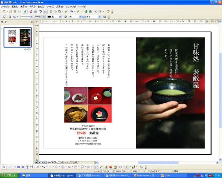Image resolution: width=222 pixels, height=178 pixels.
Task: Click the Edit File mode icon
Action: coord(25,12)
